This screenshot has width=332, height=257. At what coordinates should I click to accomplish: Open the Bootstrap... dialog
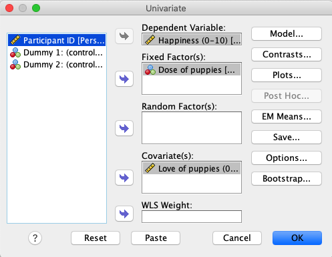coord(287,179)
